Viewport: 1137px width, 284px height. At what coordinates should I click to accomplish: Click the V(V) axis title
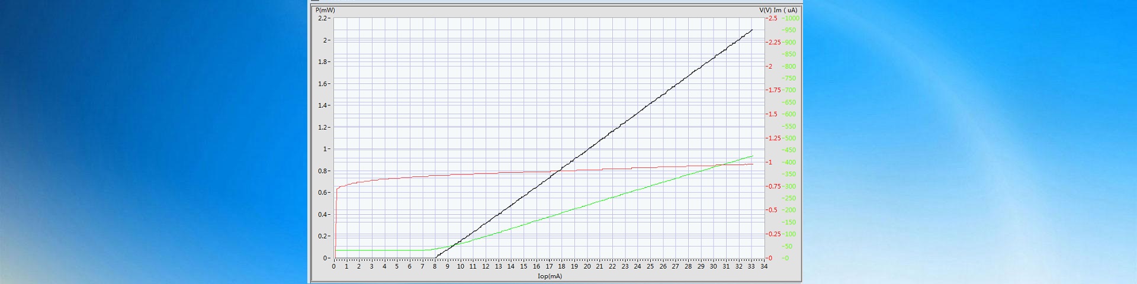click(x=765, y=10)
